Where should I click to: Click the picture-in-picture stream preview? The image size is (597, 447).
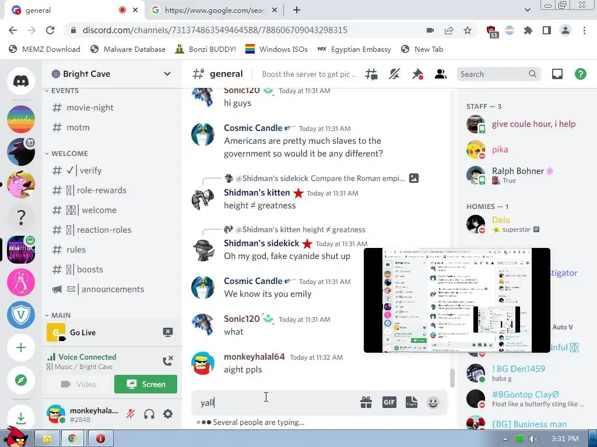(x=457, y=300)
